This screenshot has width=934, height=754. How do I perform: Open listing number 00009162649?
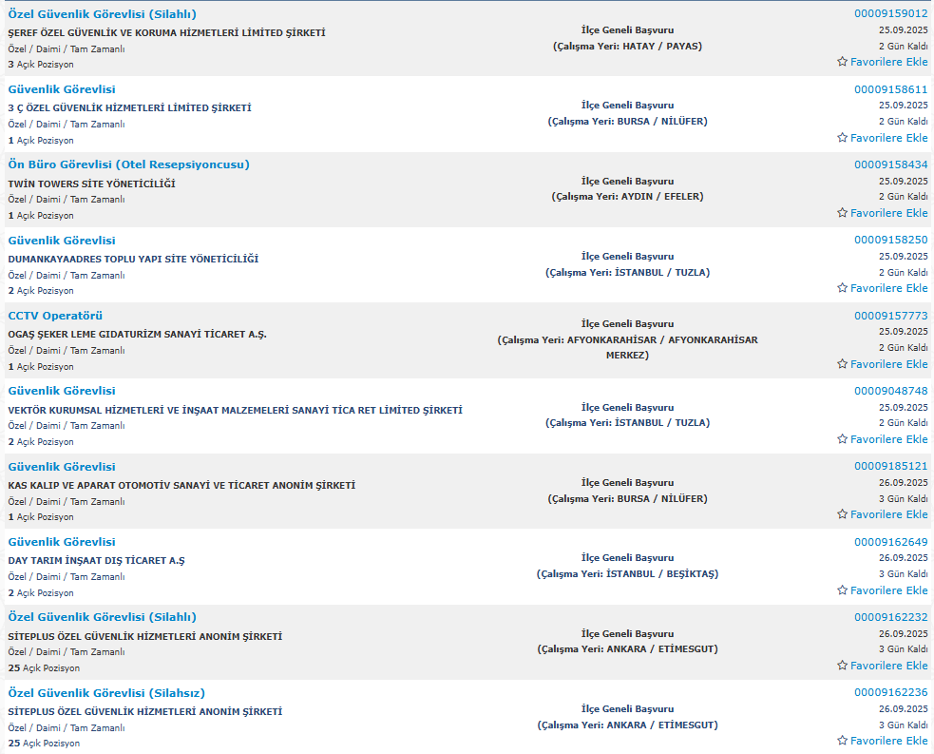pos(890,542)
